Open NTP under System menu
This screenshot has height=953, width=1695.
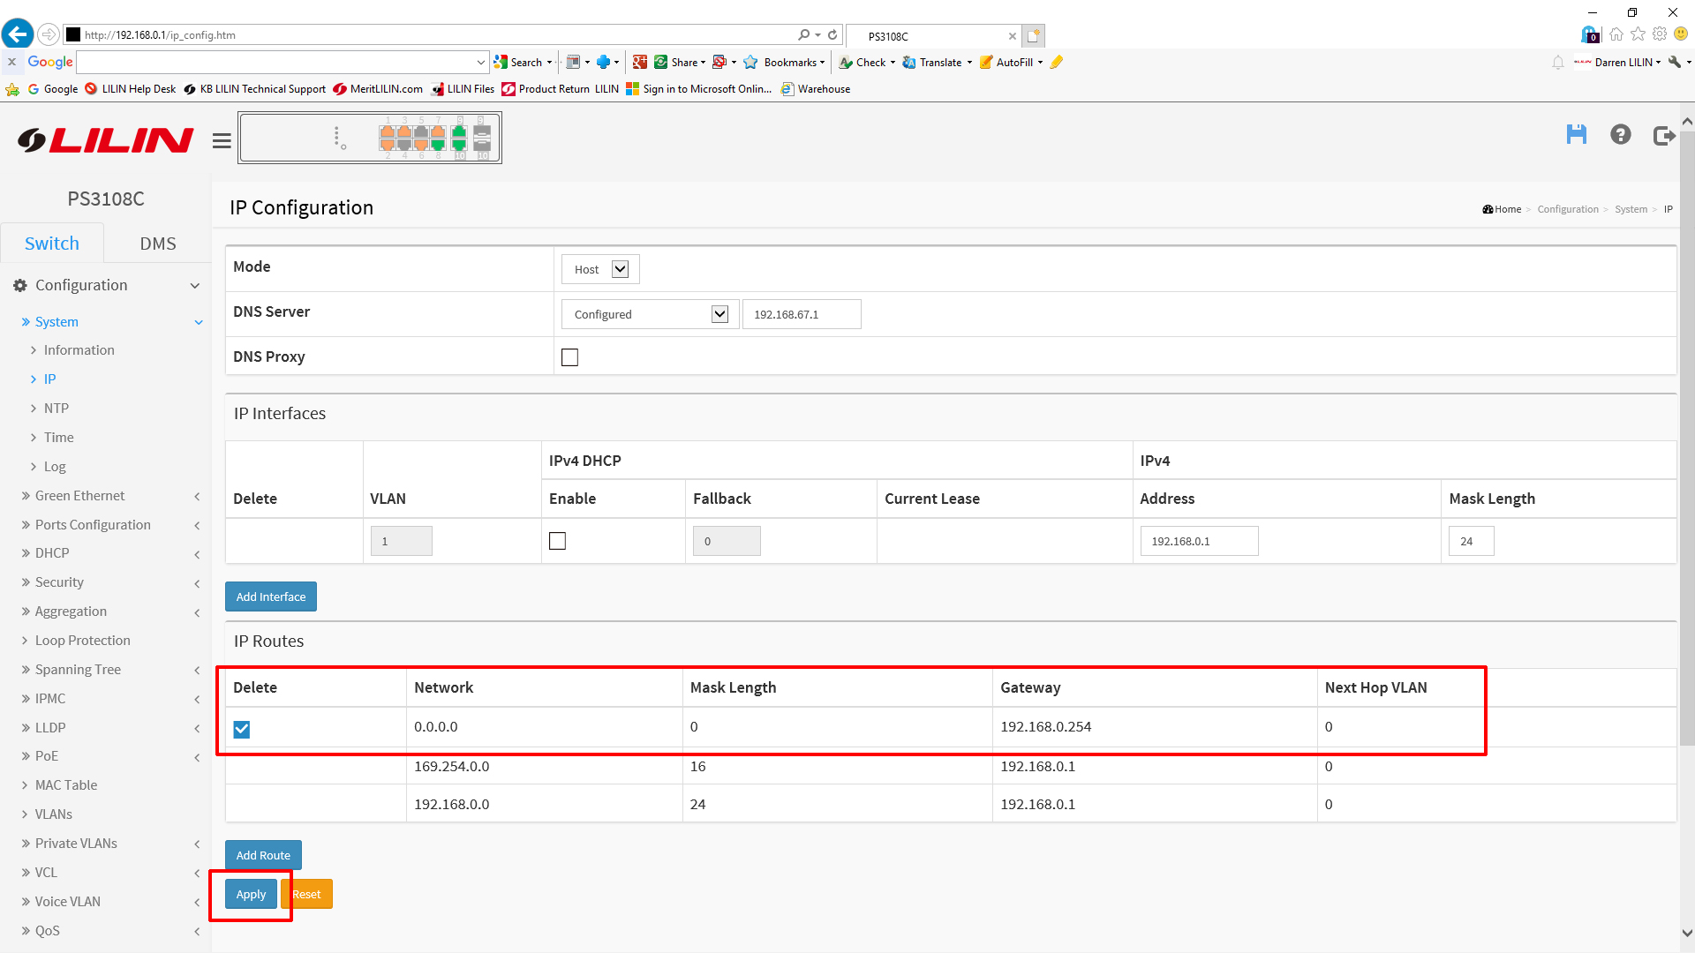[x=56, y=409]
